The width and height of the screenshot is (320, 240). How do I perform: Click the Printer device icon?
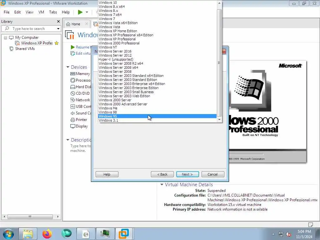(72, 120)
